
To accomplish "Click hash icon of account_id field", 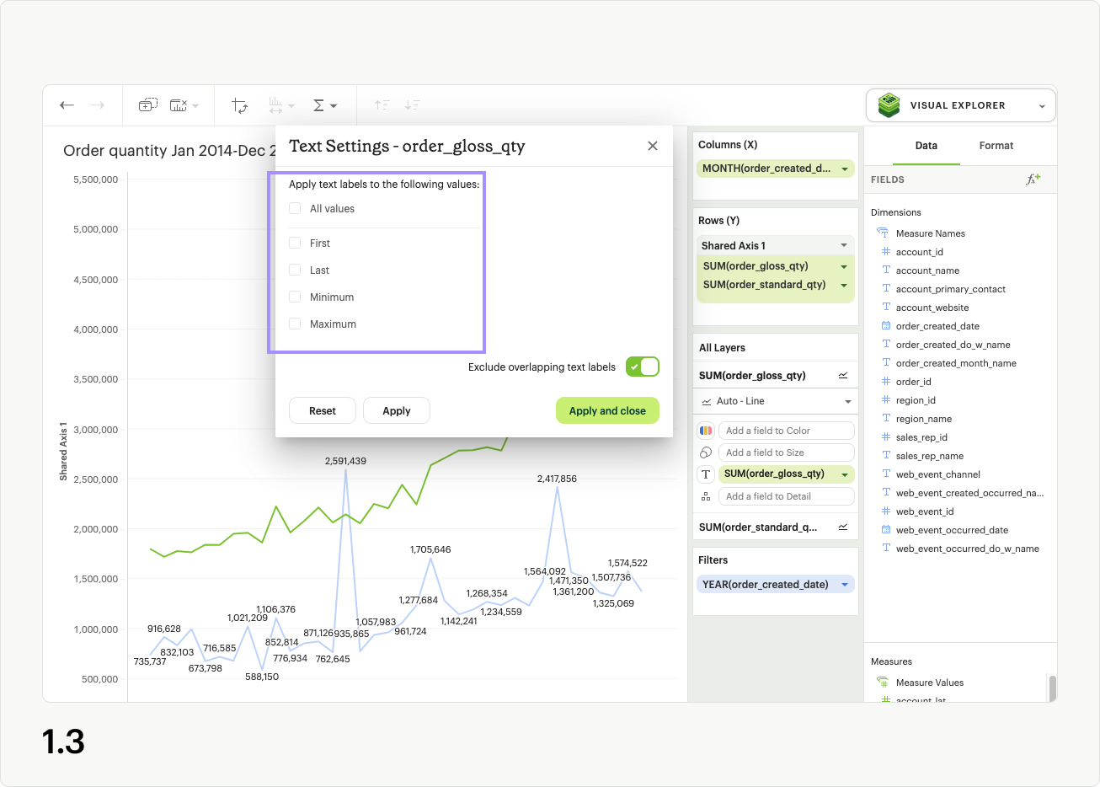I will pyautogui.click(x=886, y=252).
